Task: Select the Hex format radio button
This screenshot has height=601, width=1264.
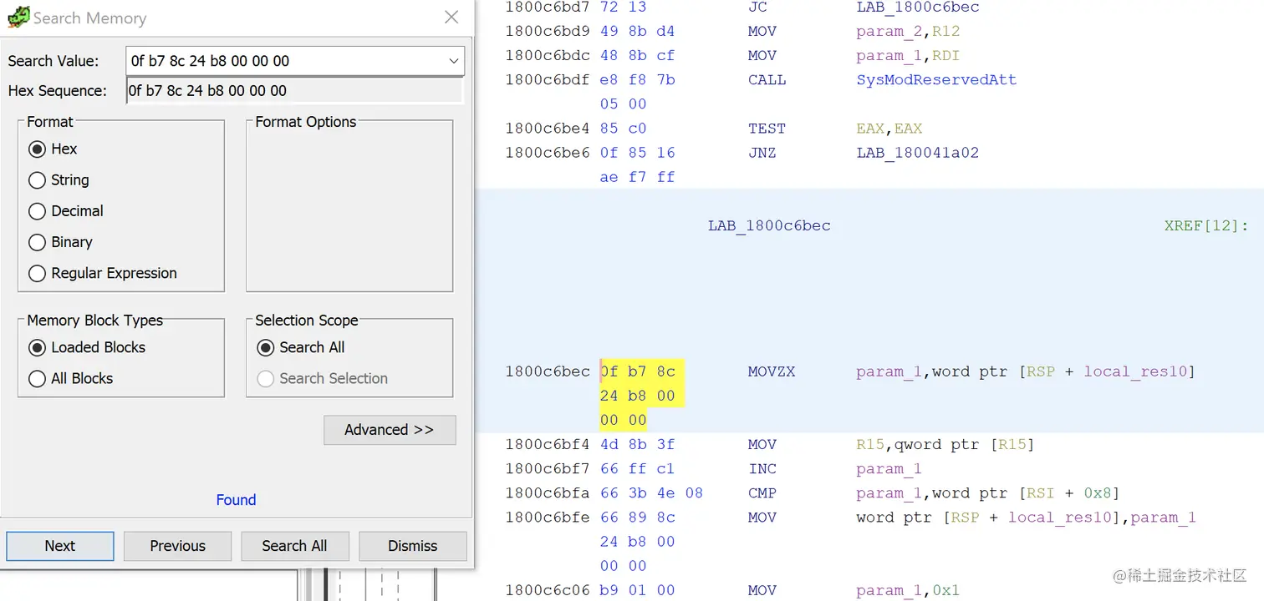Action: (x=37, y=149)
